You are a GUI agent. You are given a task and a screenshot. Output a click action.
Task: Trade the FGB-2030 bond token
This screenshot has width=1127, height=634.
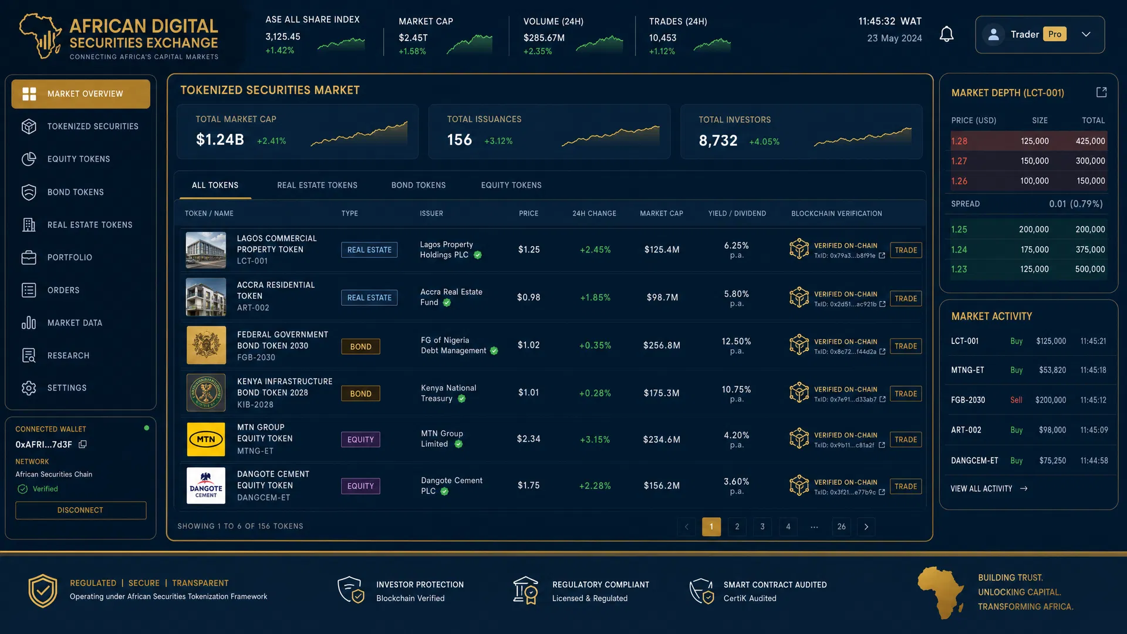pos(906,346)
